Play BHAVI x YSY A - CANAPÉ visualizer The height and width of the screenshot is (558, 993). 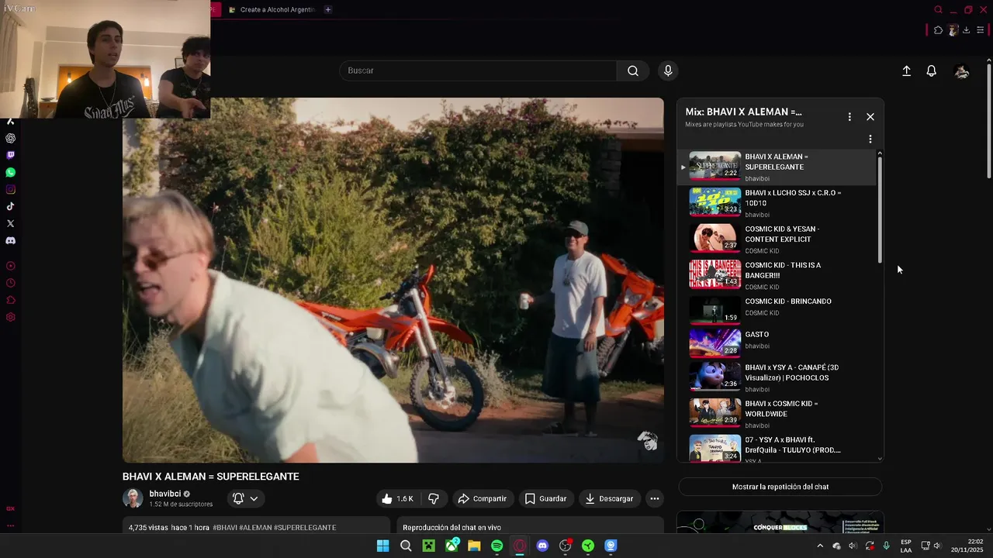point(777,377)
